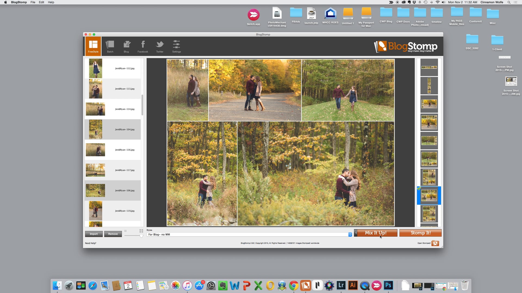Toggle small thumbnail view icon
522x293 pixels.
click(125, 231)
